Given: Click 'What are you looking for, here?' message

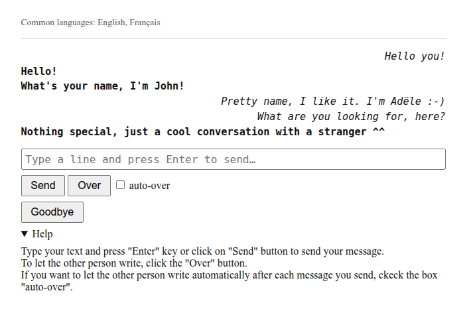Looking at the screenshot, I should [x=351, y=117].
